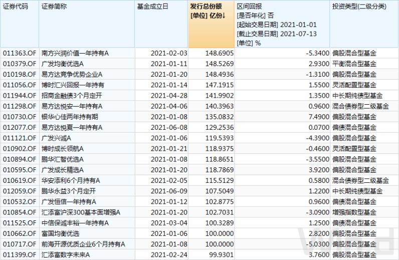Select code cell 012059.OF
The width and height of the screenshot is (399, 260).
pyautogui.click(x=20, y=191)
